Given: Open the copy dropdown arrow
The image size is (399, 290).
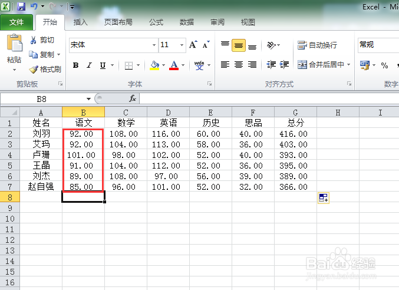Looking at the screenshot, I should [59, 54].
